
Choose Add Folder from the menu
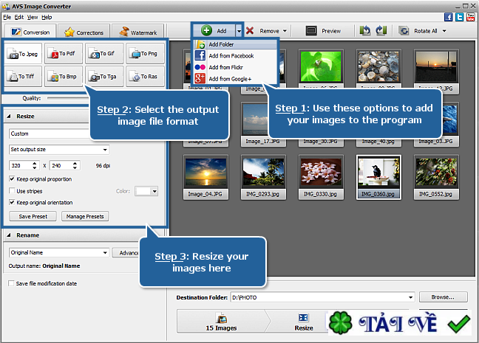click(235, 44)
